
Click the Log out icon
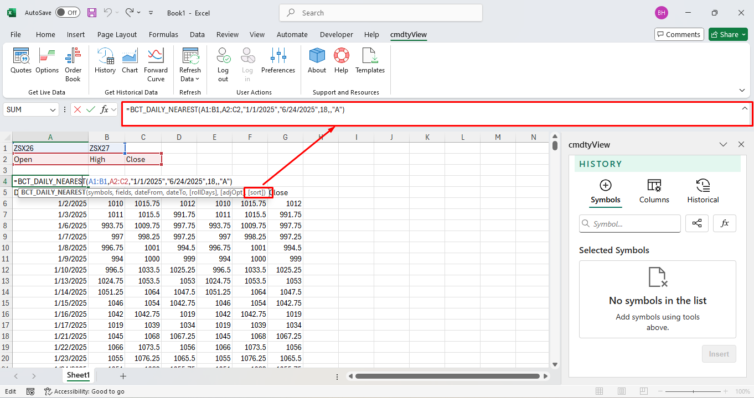[223, 65]
